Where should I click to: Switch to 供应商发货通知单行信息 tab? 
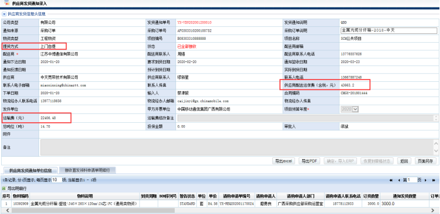tap(30, 171)
